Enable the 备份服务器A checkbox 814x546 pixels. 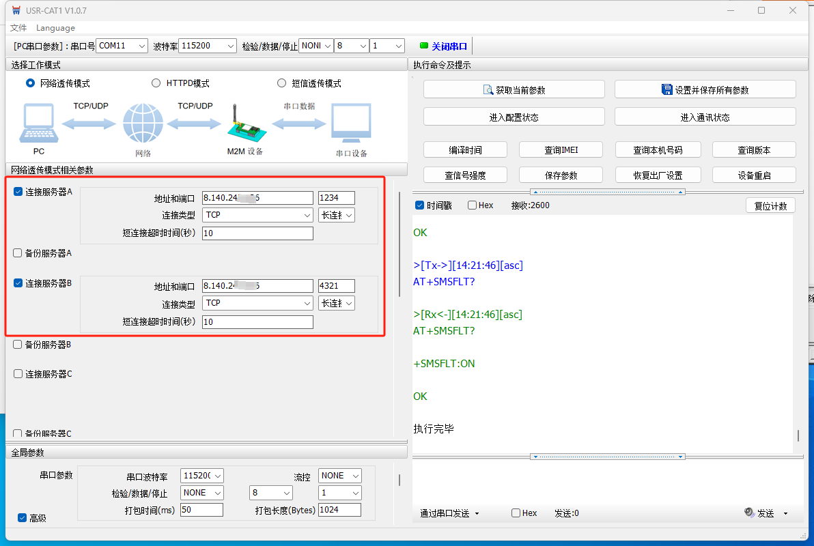pyautogui.click(x=18, y=253)
